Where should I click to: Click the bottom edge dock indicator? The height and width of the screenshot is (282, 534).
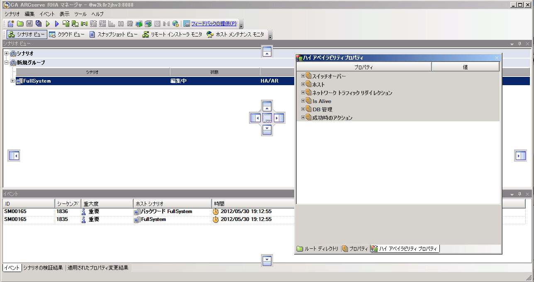coord(267,261)
